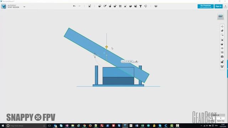Select the Orbit tool in navigation bar
Screen dimensions: 228x128
[222, 31]
